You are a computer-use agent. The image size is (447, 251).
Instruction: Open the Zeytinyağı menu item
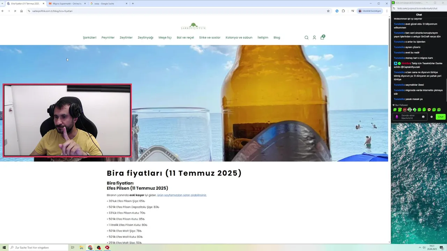[x=145, y=38]
